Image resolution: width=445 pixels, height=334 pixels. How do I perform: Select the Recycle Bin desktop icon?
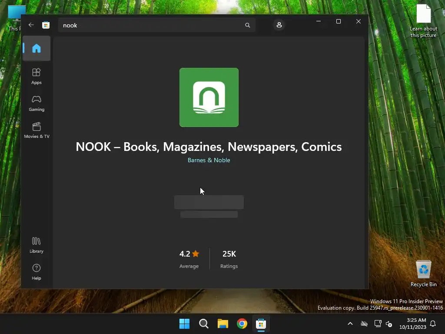point(423,274)
